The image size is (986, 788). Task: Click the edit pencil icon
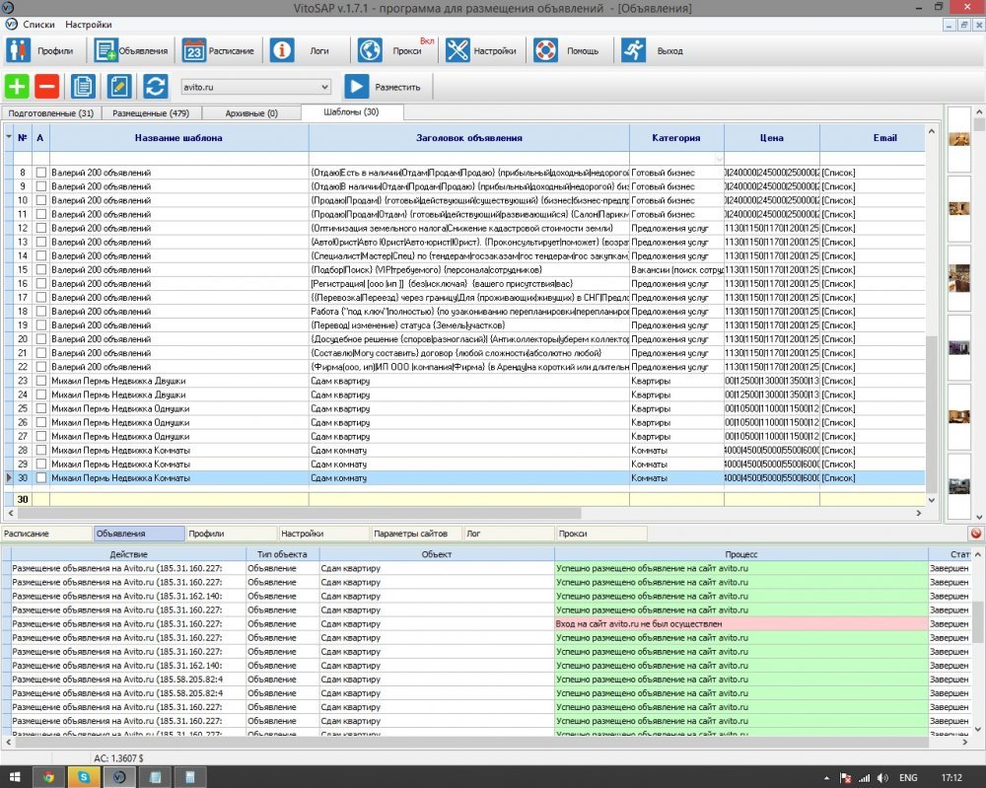[119, 86]
